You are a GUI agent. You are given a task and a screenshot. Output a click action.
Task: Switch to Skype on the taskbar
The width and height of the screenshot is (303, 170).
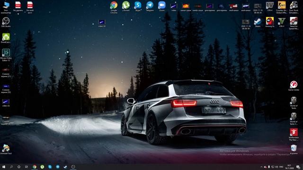tap(50, 167)
